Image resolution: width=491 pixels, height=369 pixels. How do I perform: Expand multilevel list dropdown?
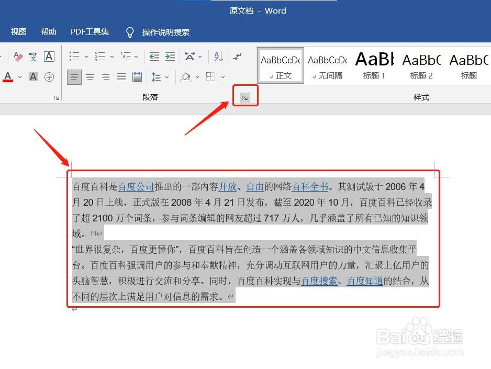(136, 57)
